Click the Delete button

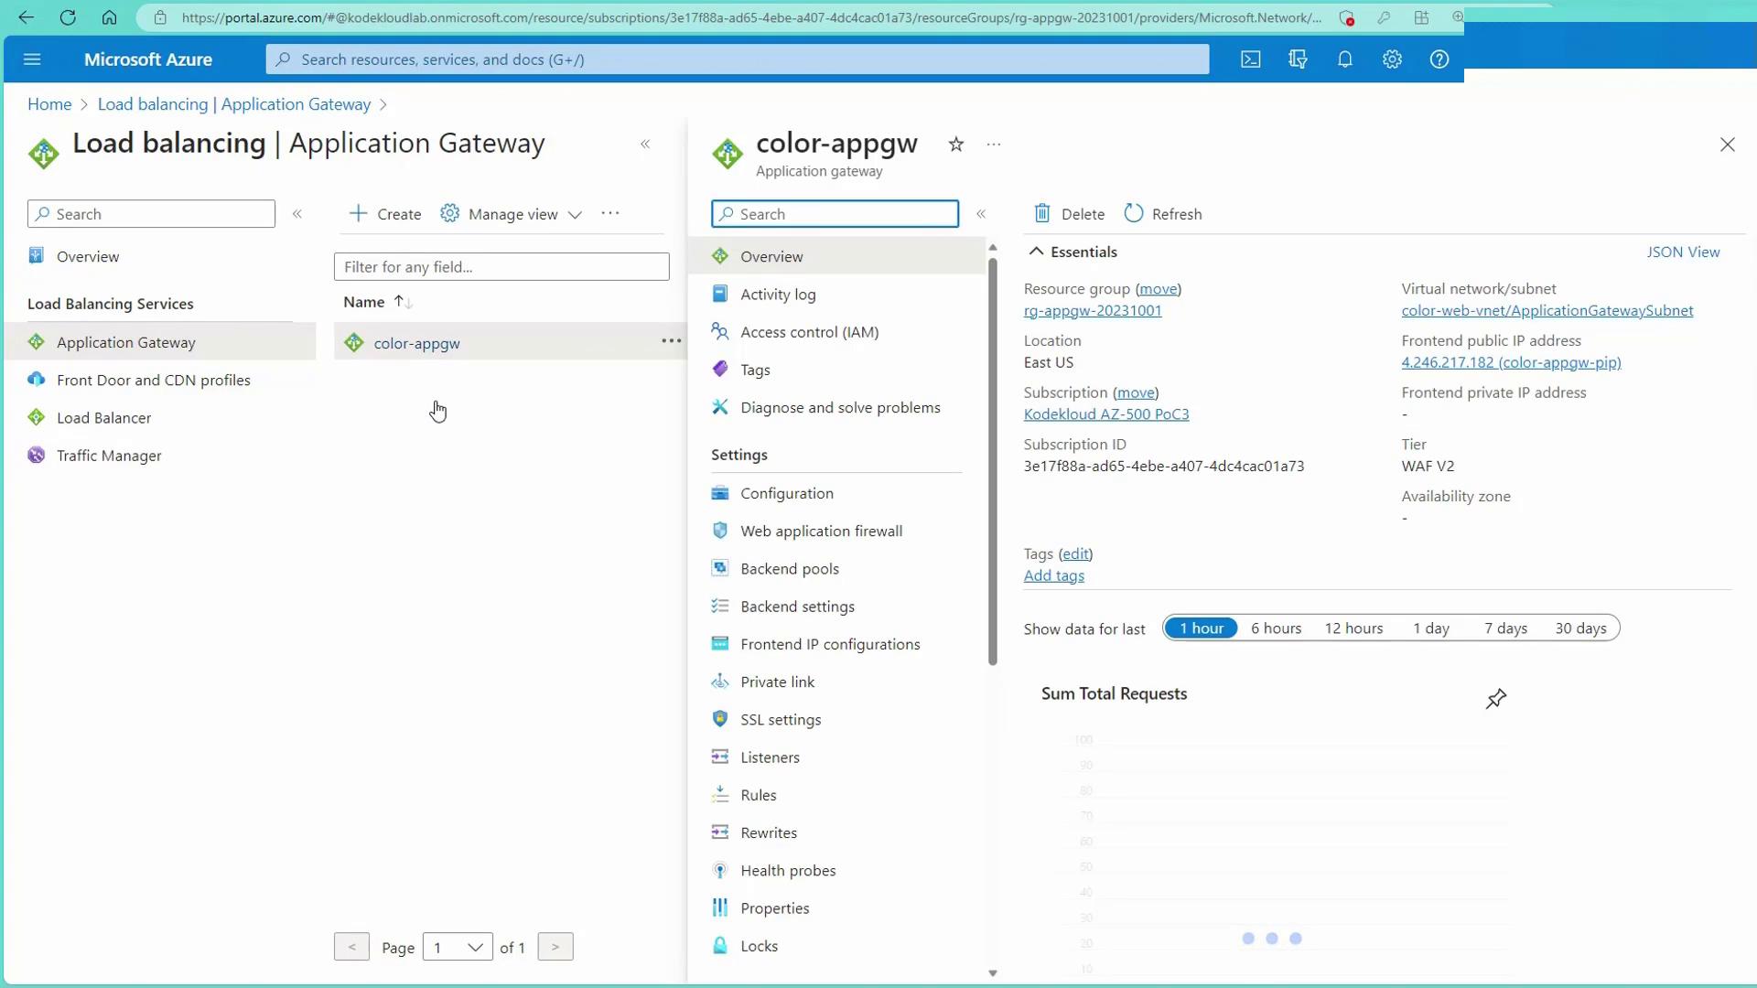[1069, 214]
